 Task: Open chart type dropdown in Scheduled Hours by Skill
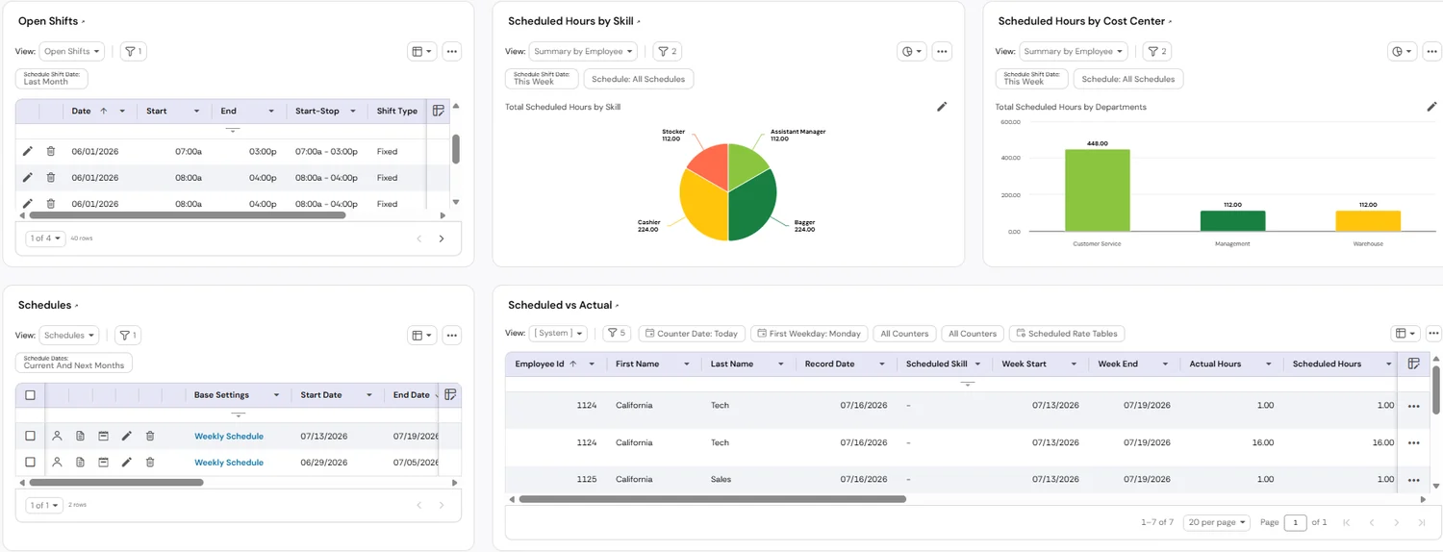[912, 52]
